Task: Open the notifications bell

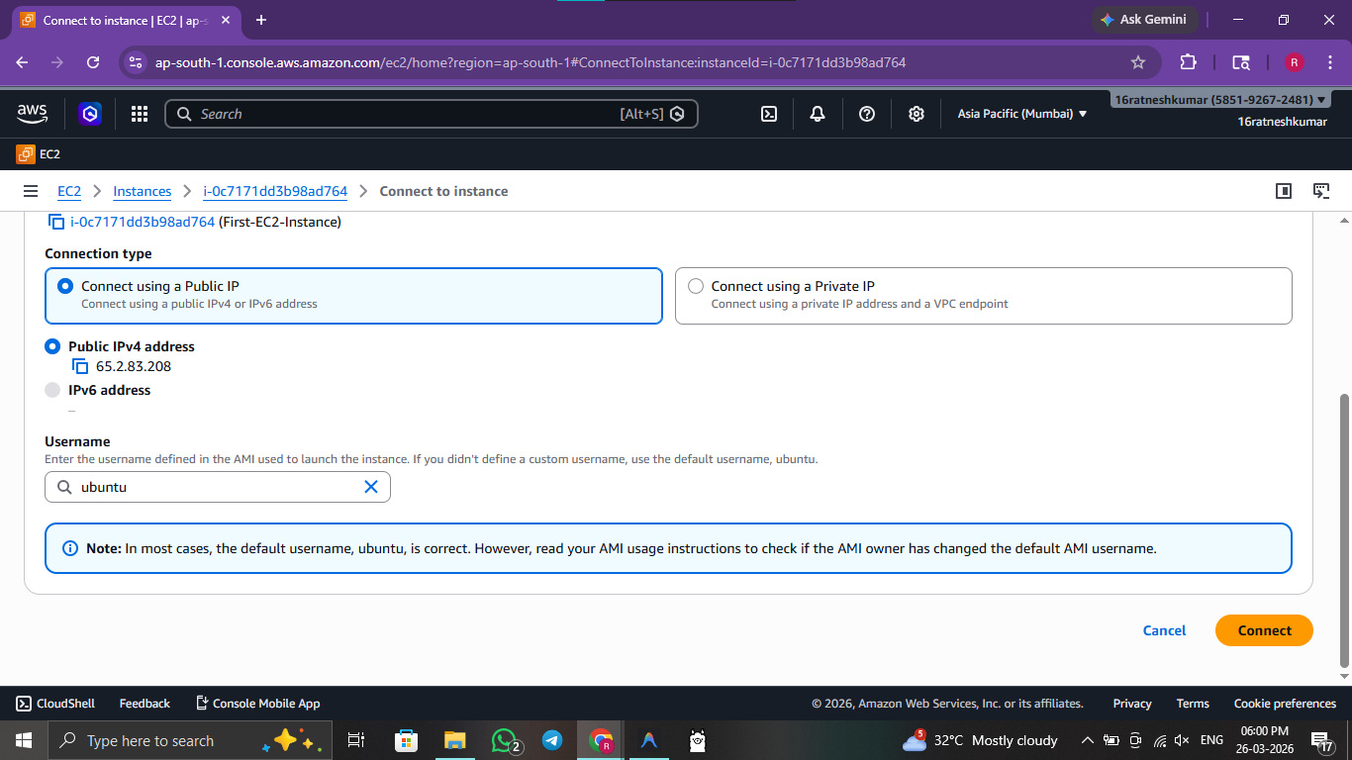Action: point(818,114)
